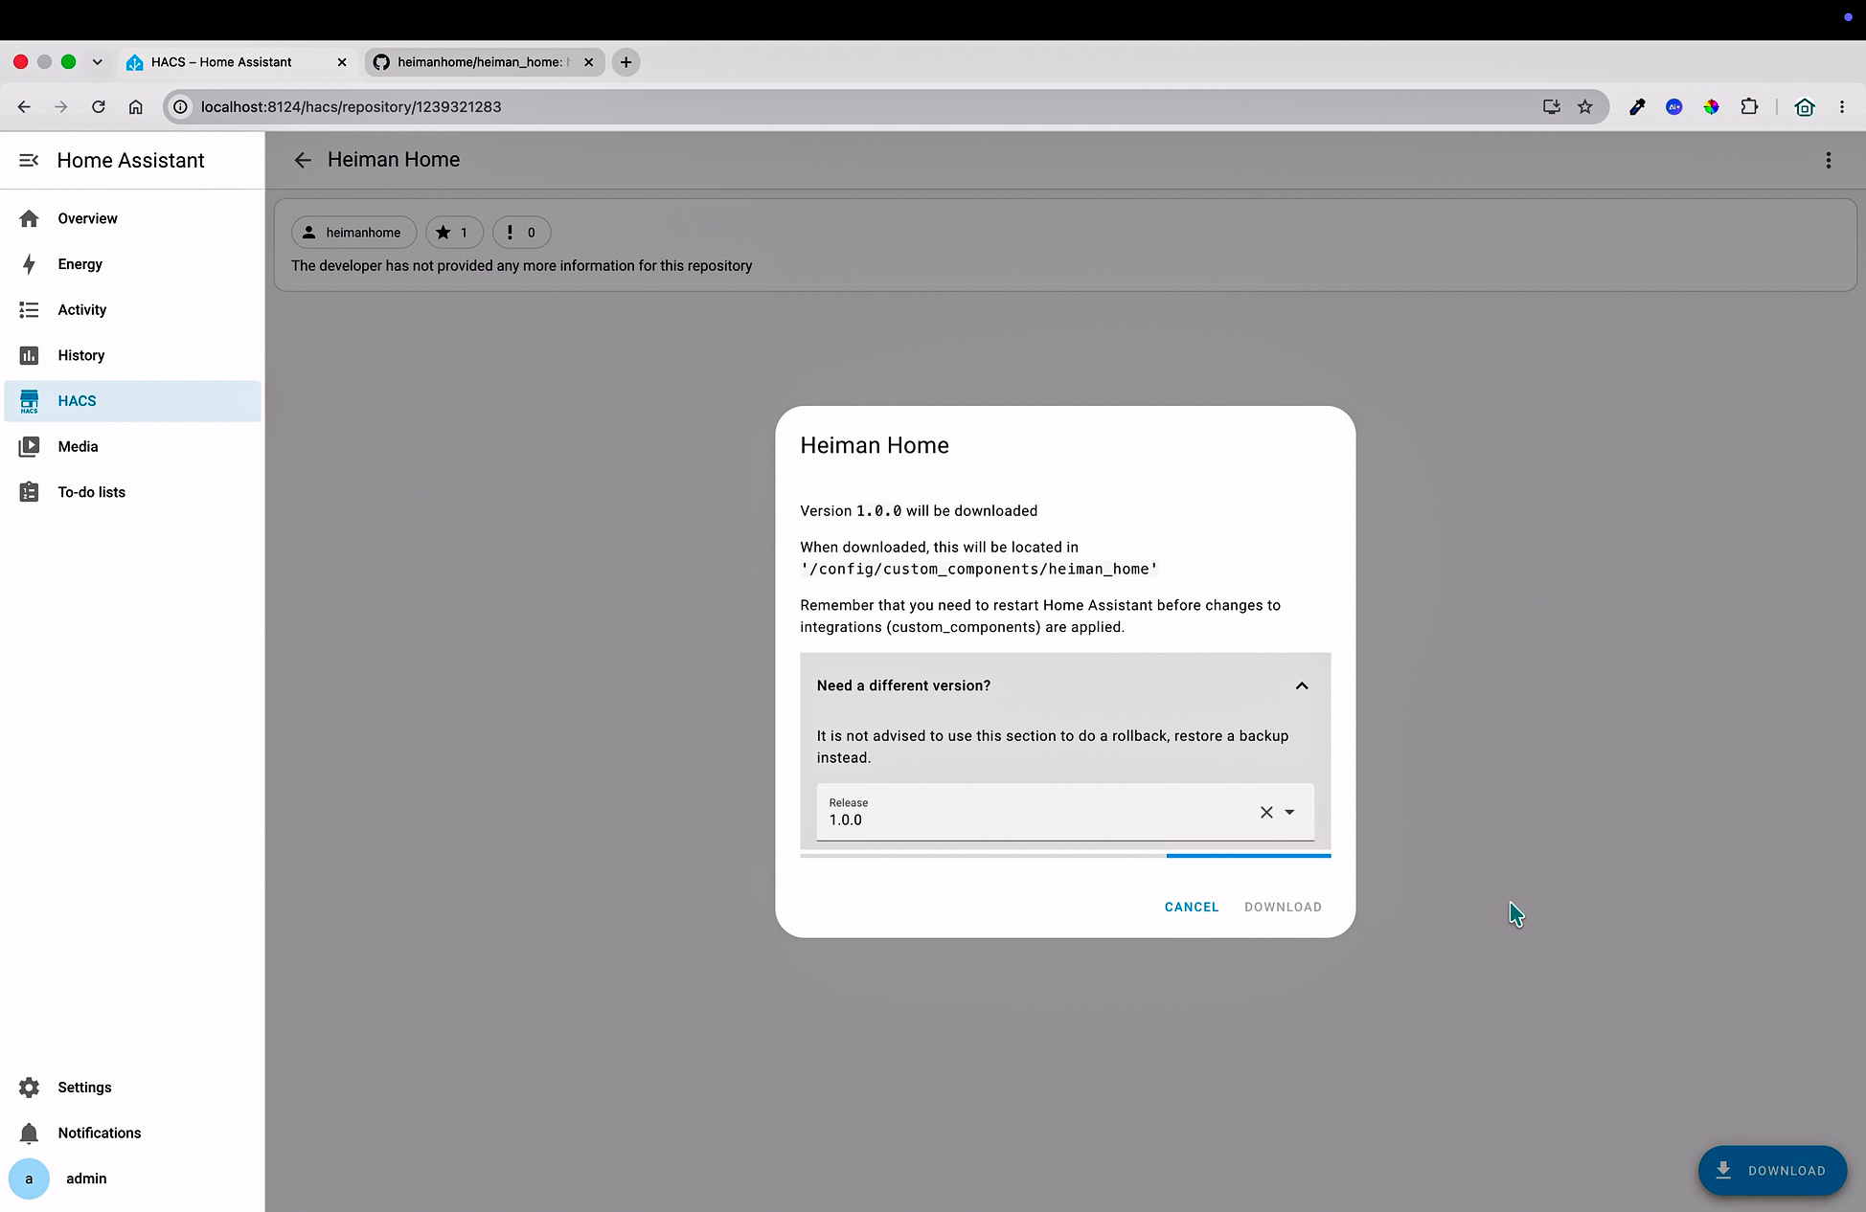
Task: Collapse the 'Need a different version?' section
Action: [1302, 685]
